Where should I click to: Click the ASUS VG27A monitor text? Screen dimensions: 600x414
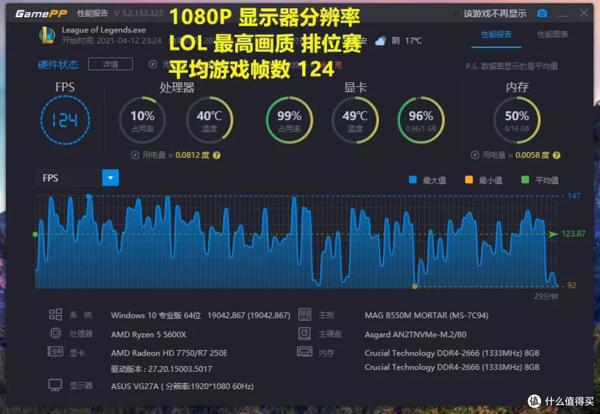182,386
